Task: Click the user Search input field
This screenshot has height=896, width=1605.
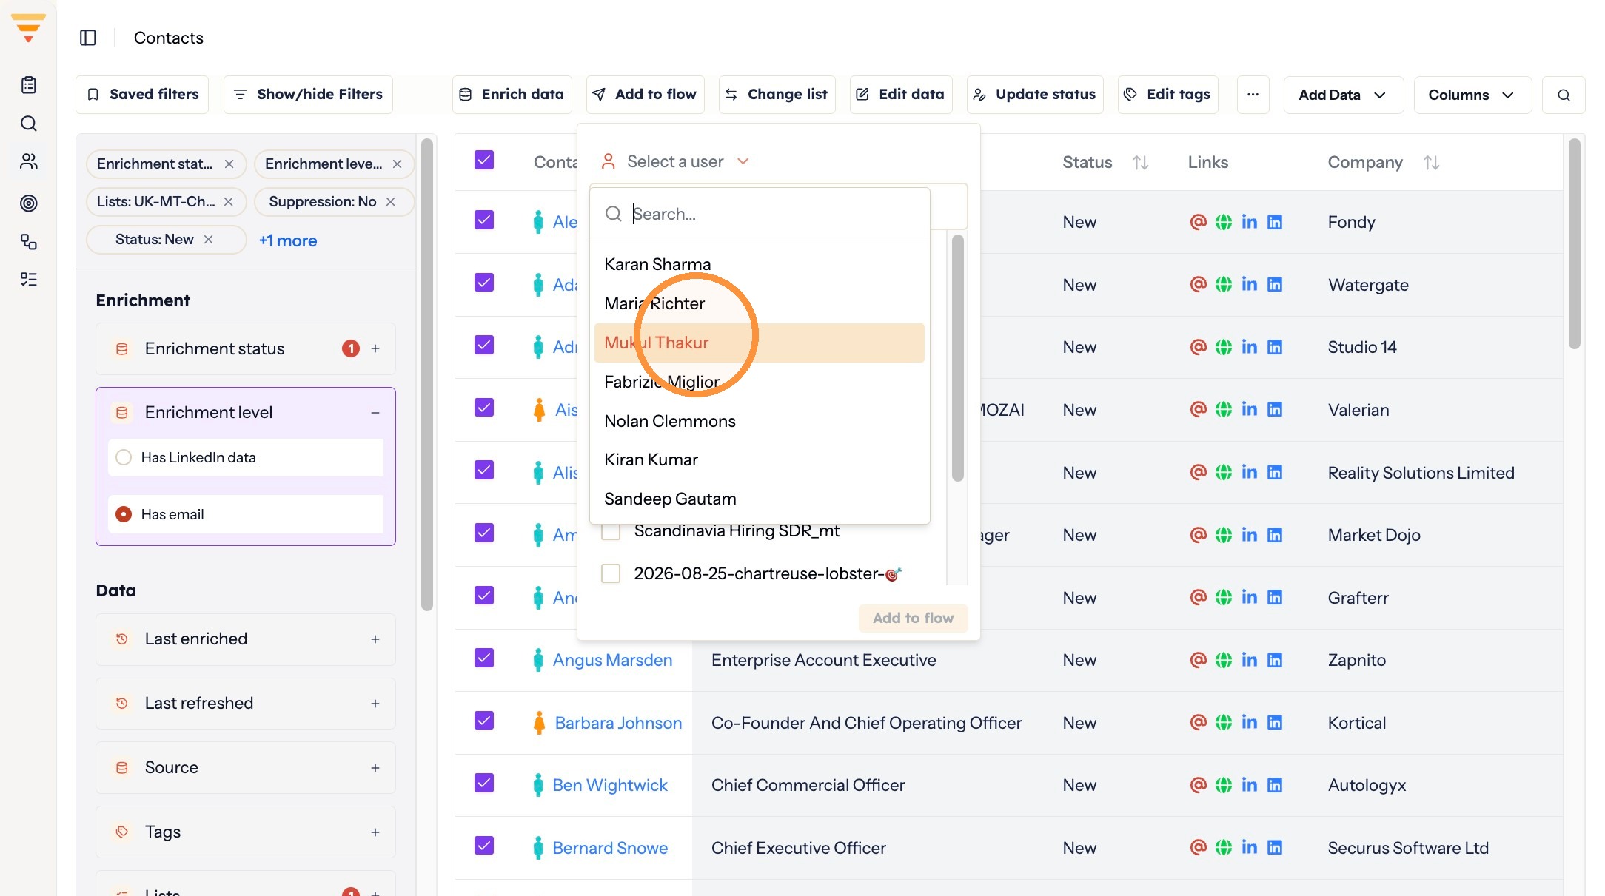Action: click(x=760, y=214)
